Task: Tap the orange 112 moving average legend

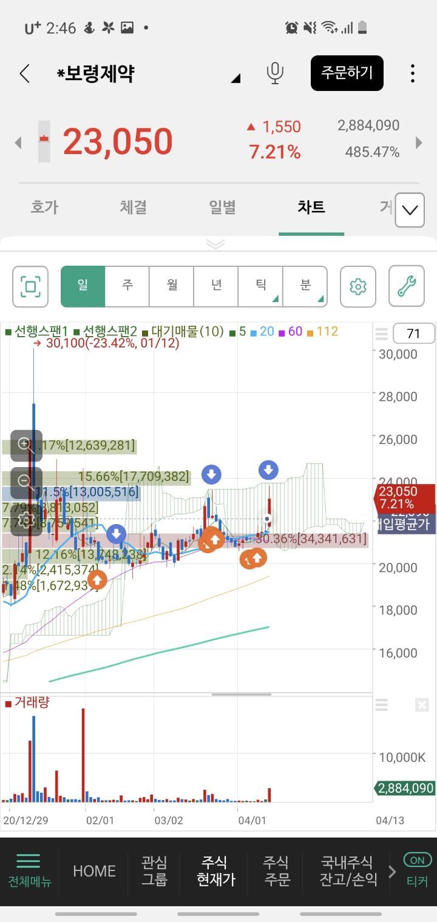Action: (x=323, y=332)
